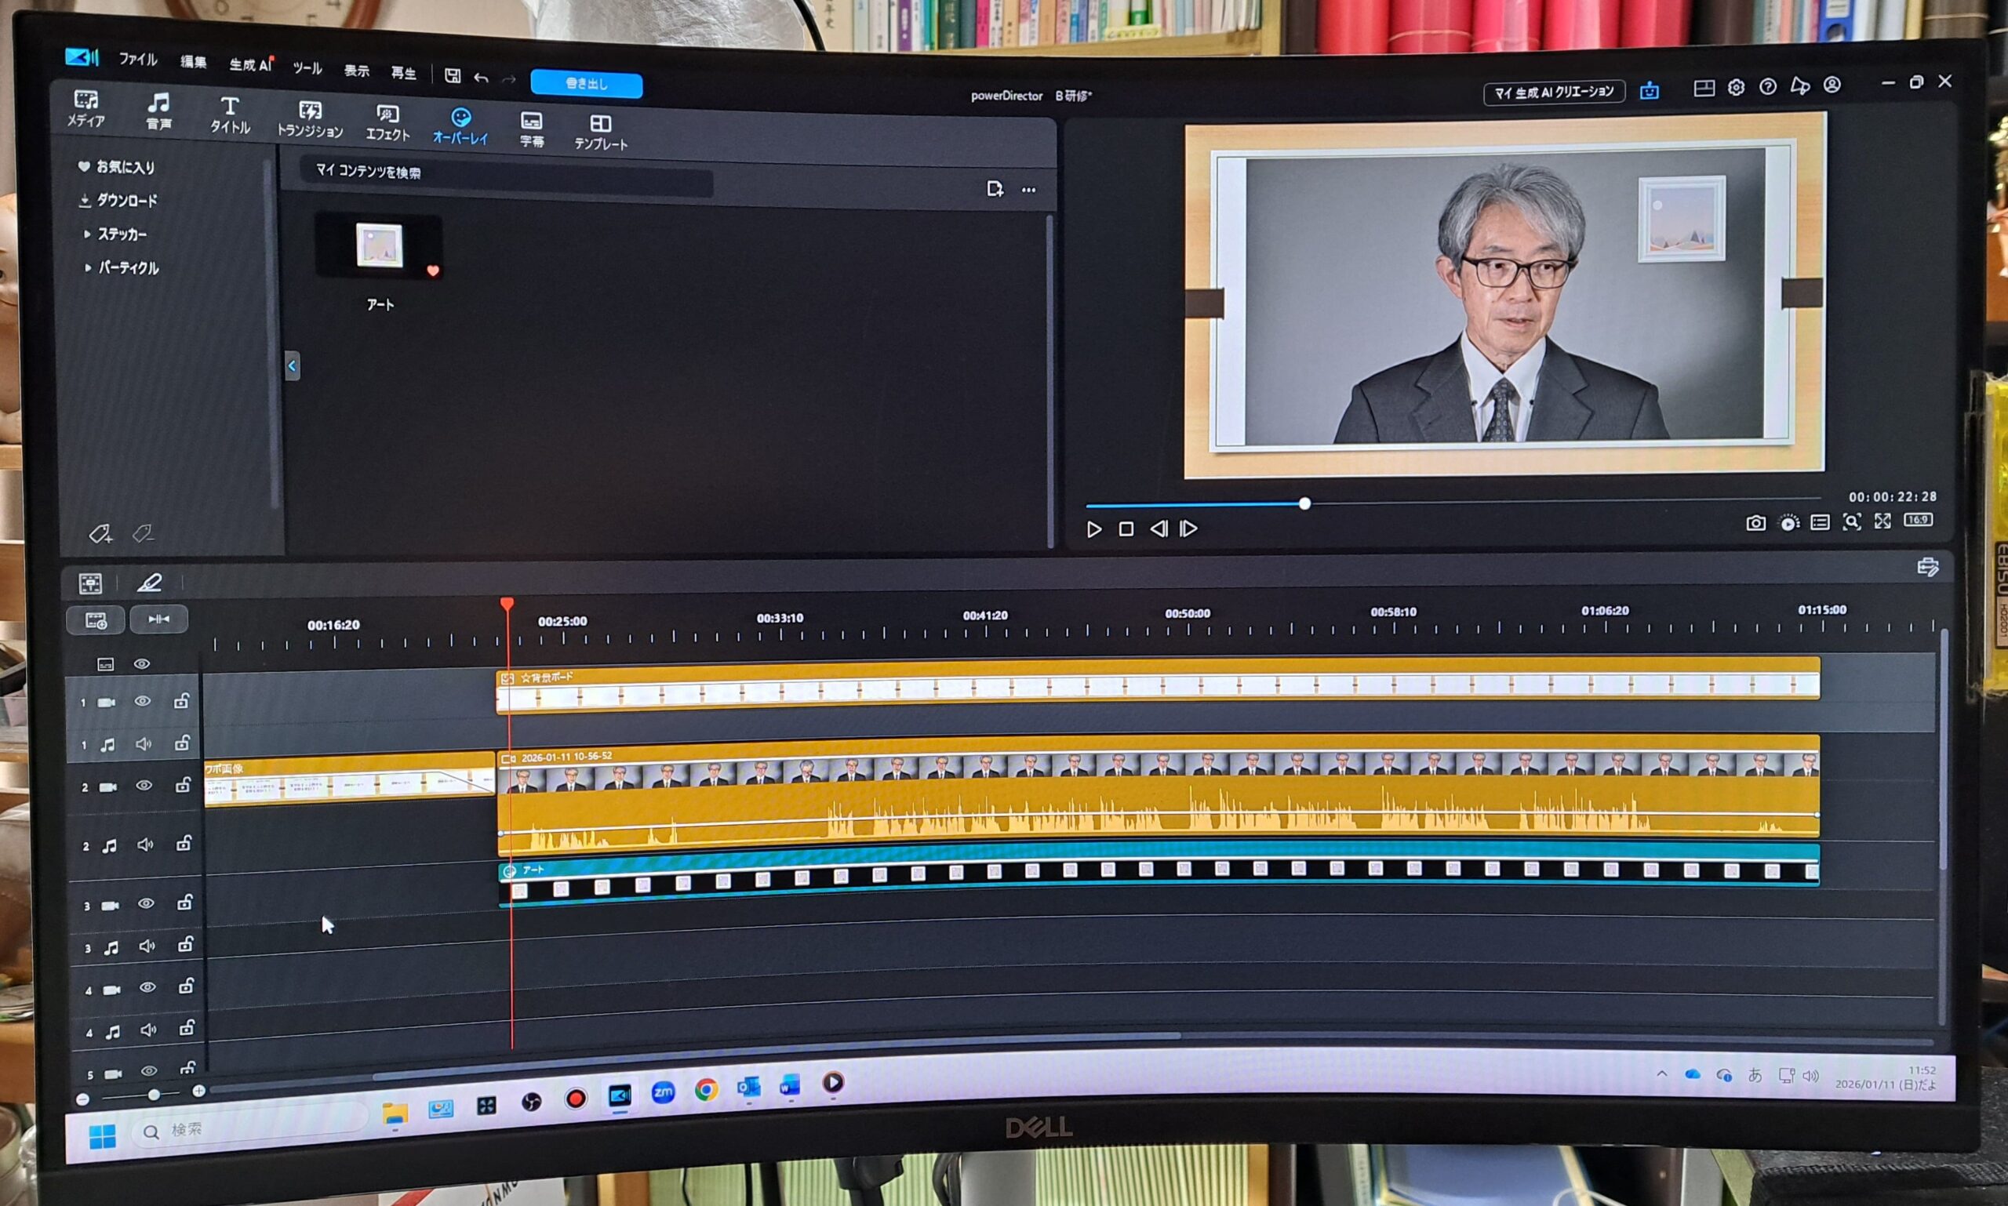Click the stop button in preview
The height and width of the screenshot is (1206, 2008).
(1126, 530)
